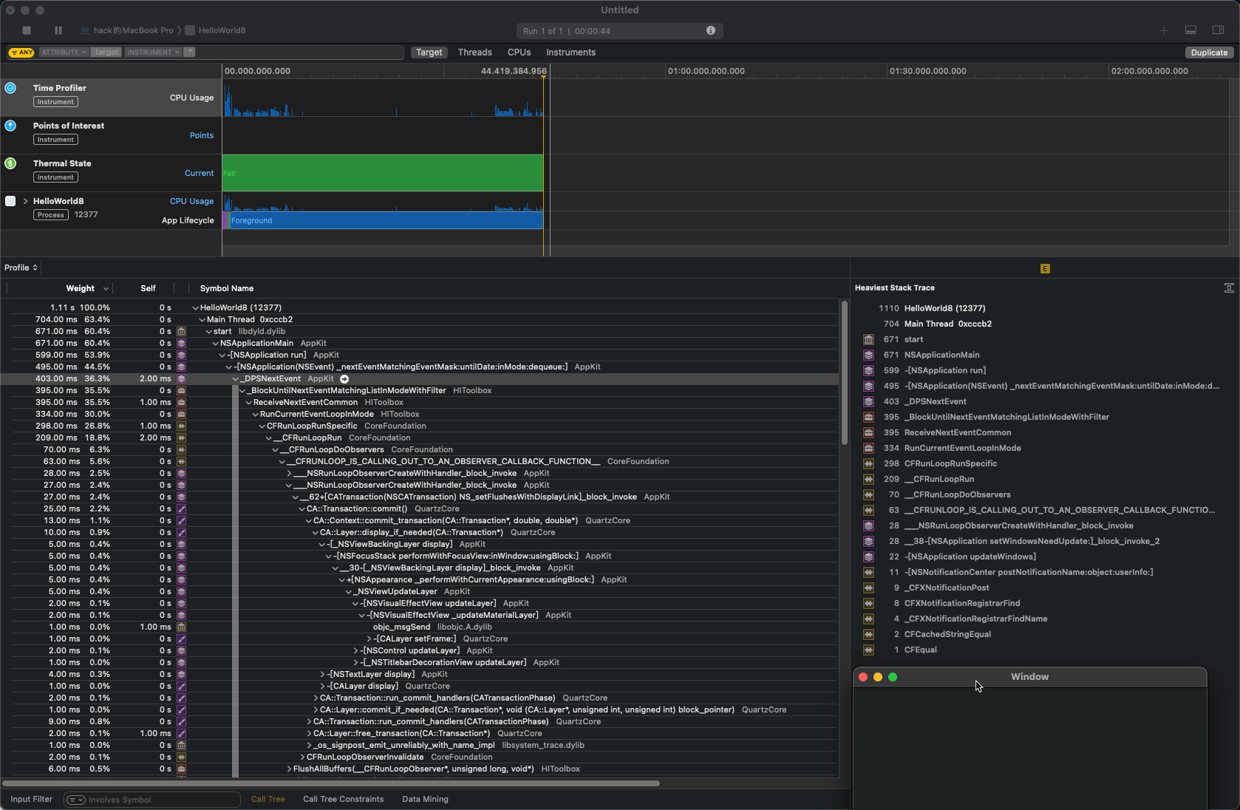
Task: Click the blue Foreground lifecycle bar
Action: coord(386,220)
